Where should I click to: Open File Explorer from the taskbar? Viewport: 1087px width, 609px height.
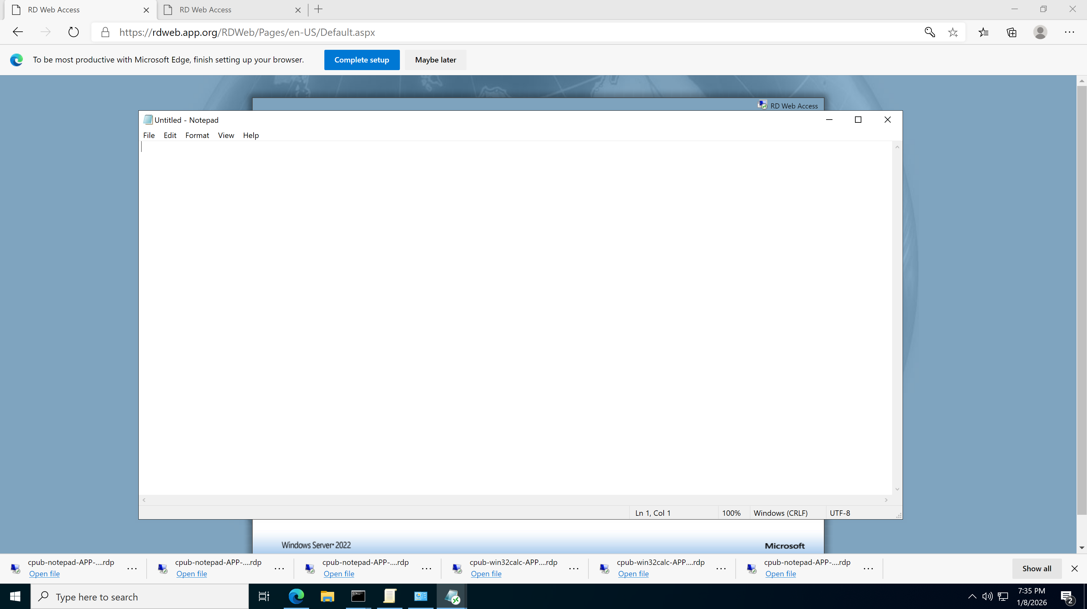point(327,596)
